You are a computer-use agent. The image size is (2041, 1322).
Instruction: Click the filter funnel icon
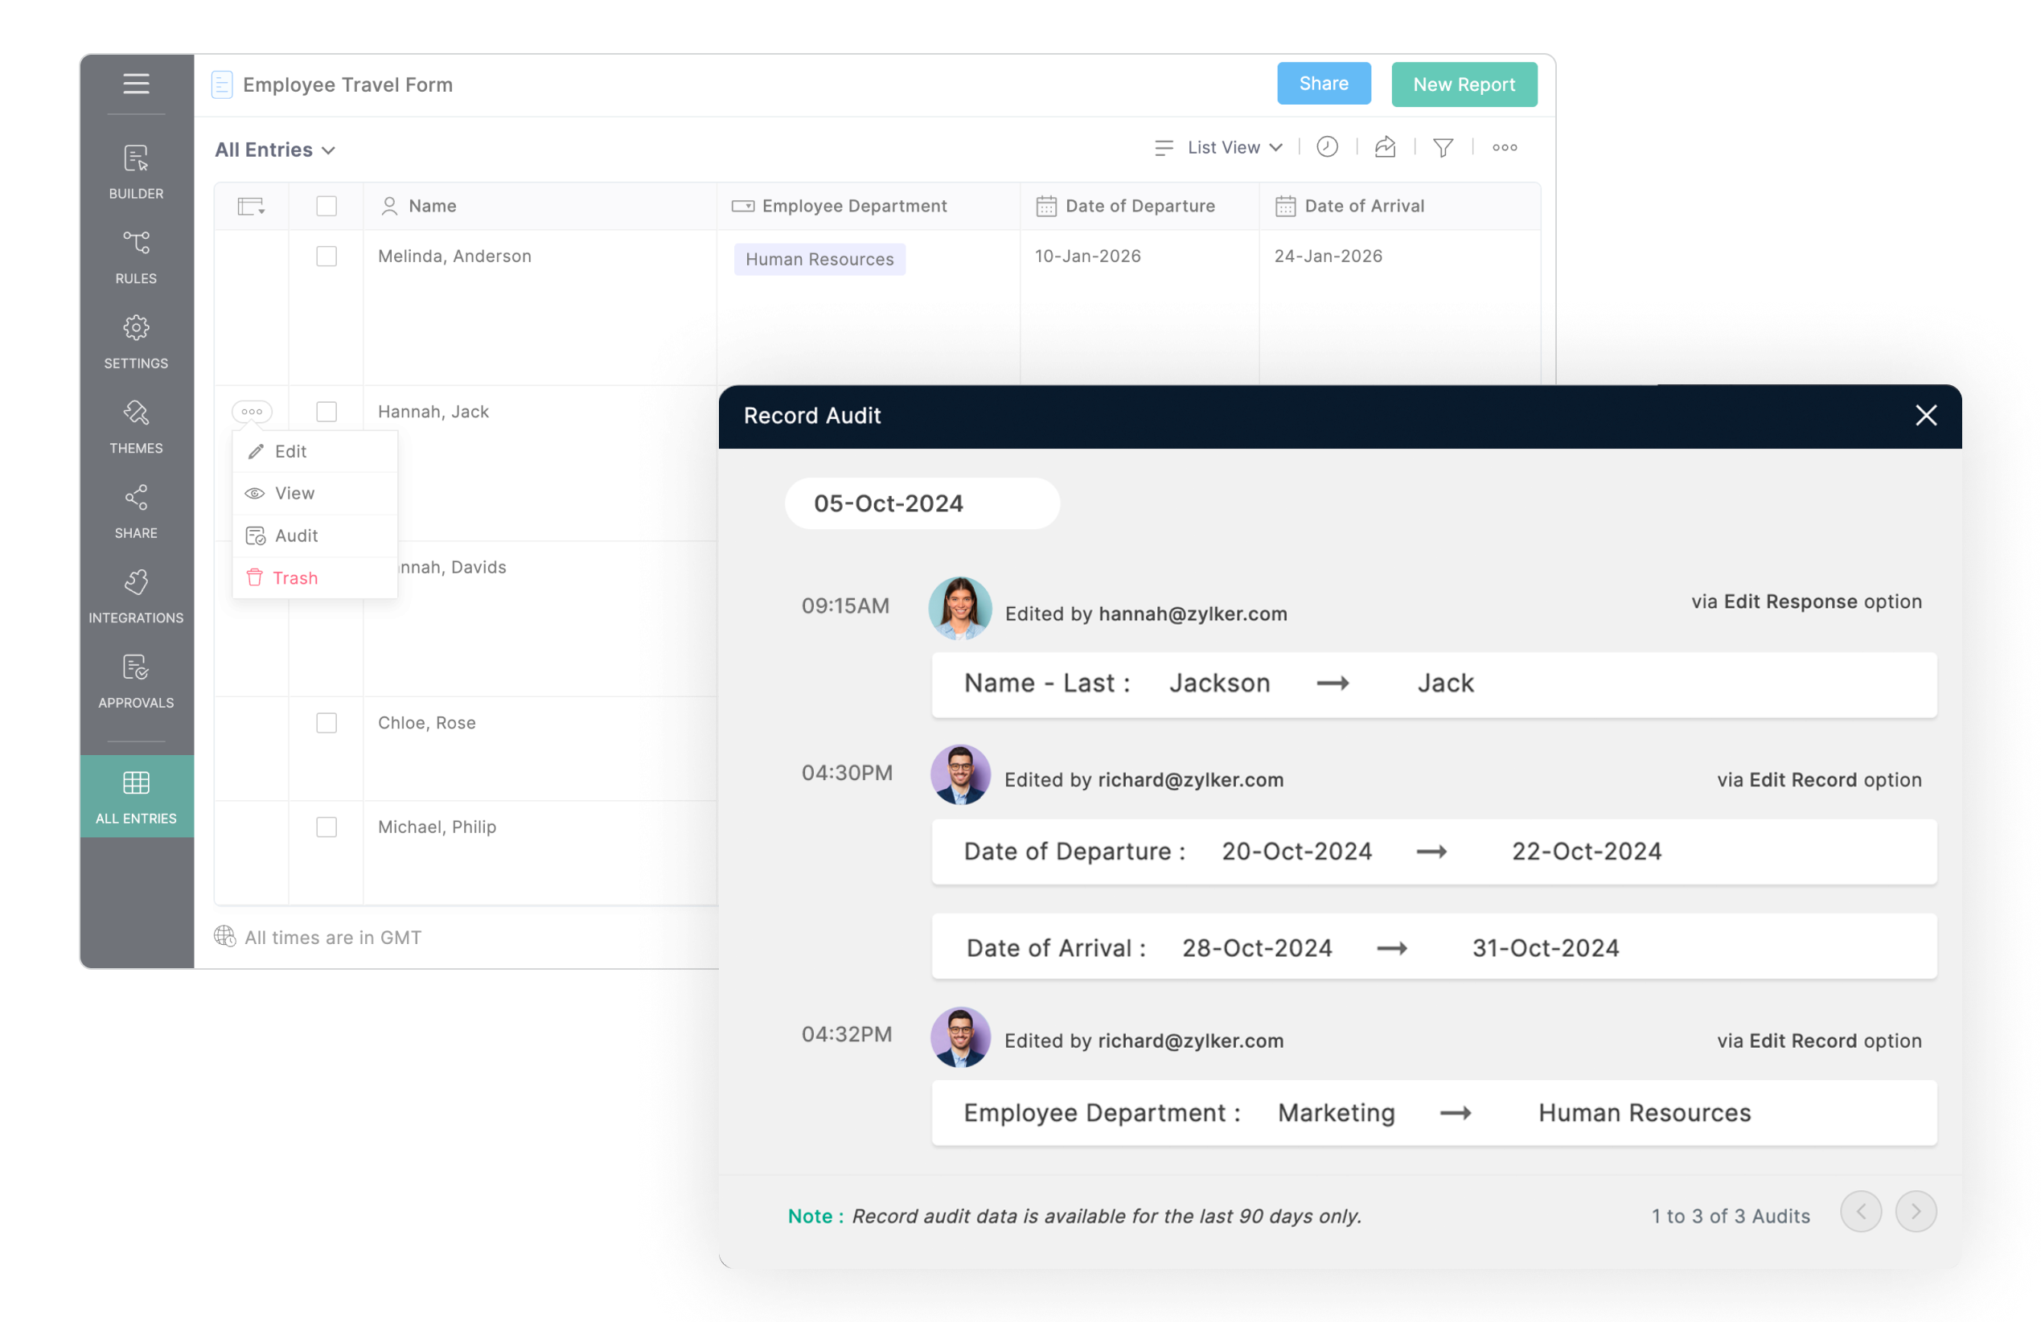tap(1443, 147)
